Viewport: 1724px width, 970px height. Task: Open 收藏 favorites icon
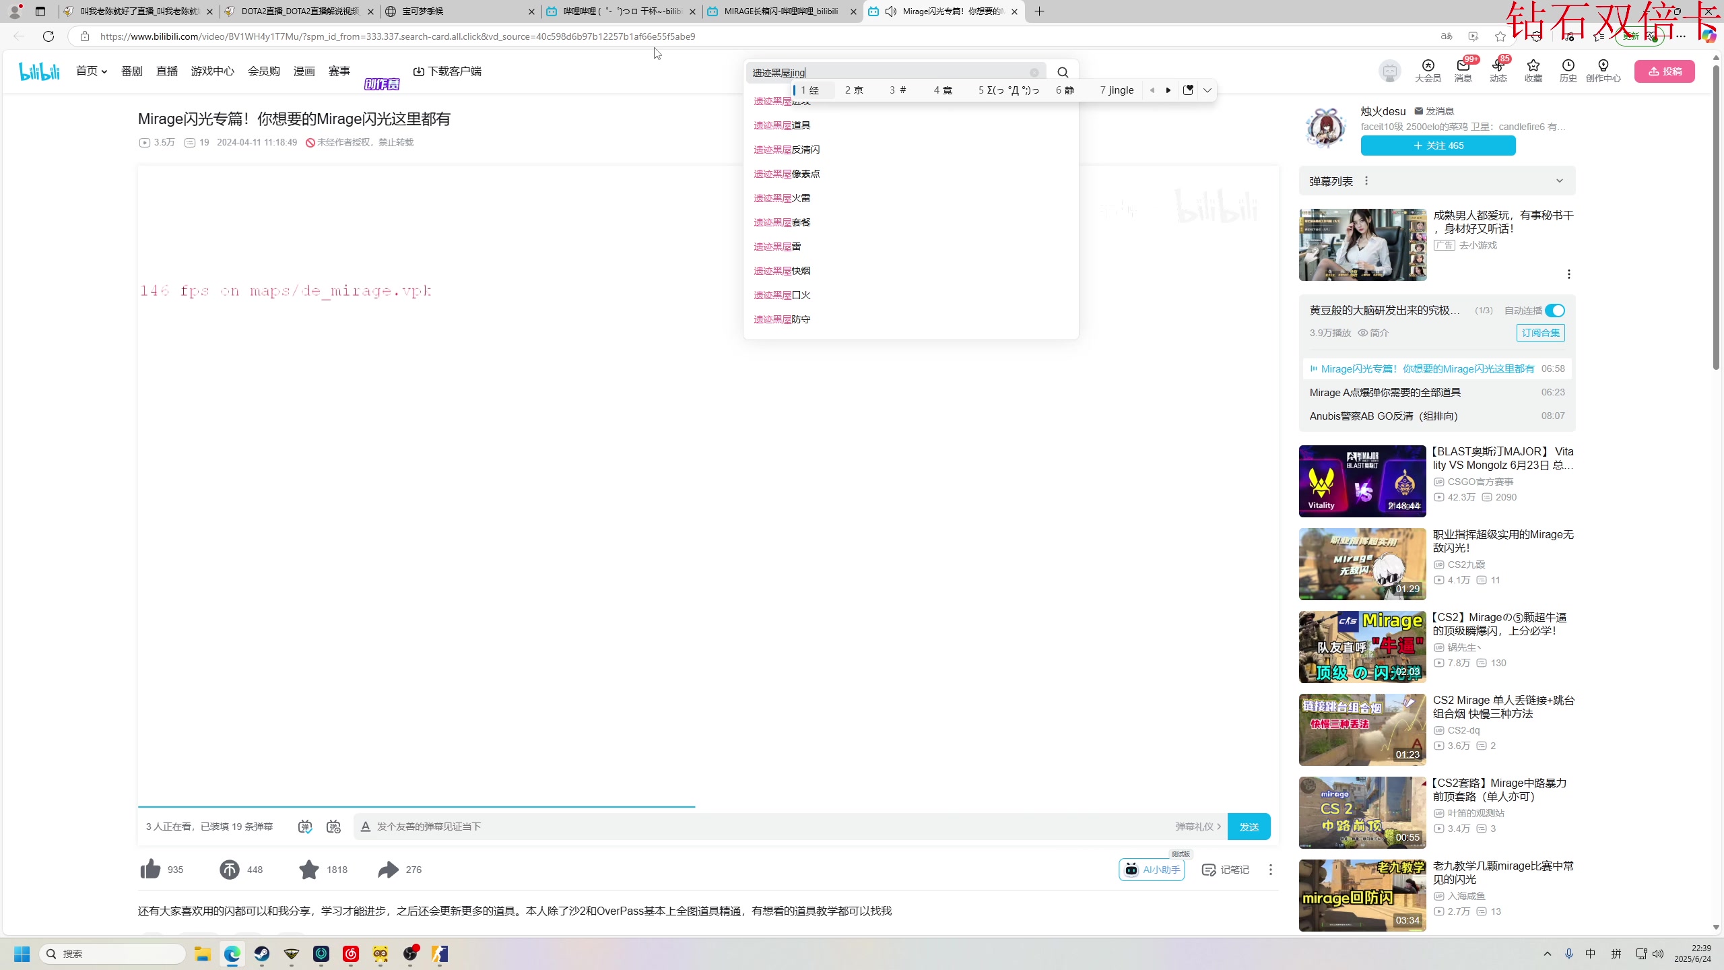click(x=1533, y=71)
